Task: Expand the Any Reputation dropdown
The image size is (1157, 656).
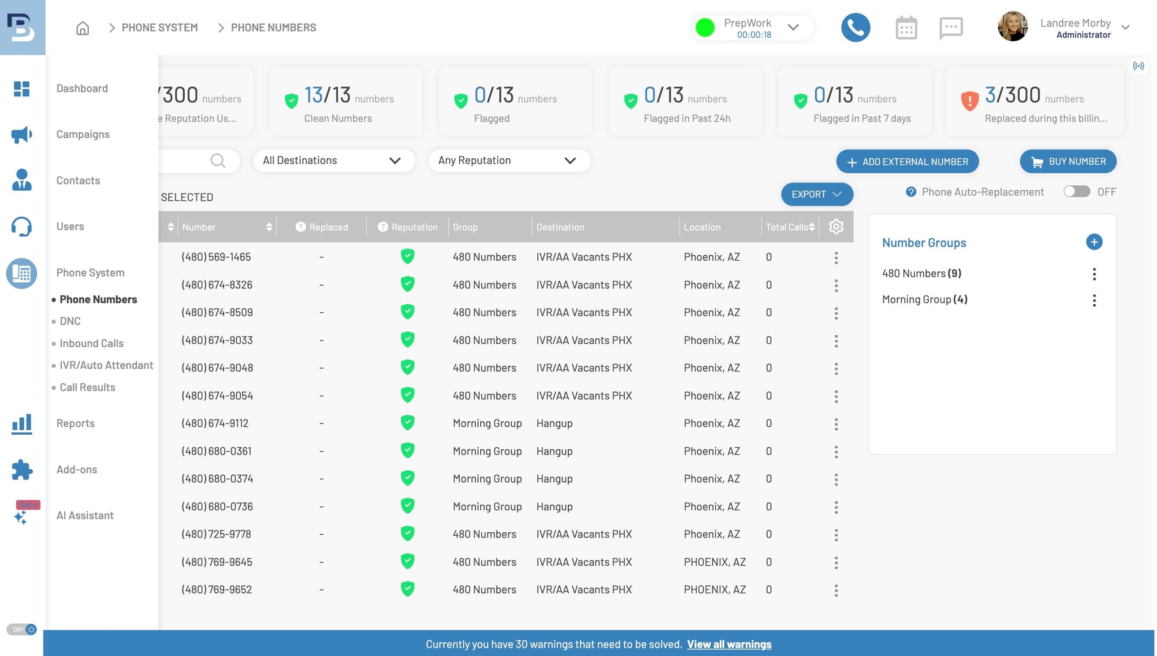Action: point(509,160)
